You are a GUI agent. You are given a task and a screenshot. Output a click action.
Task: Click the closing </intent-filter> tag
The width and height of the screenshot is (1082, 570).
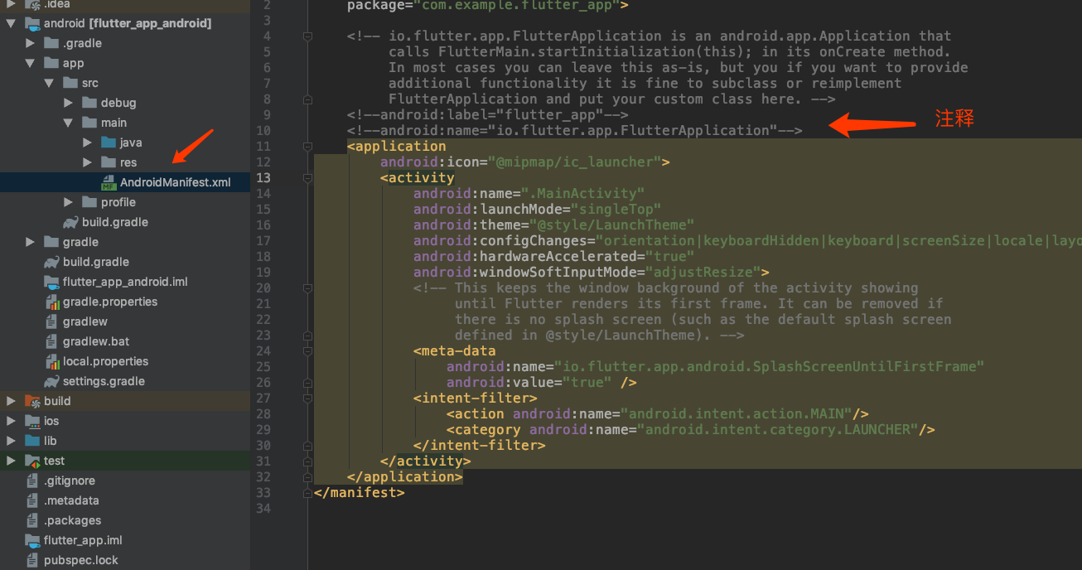pyautogui.click(x=479, y=446)
